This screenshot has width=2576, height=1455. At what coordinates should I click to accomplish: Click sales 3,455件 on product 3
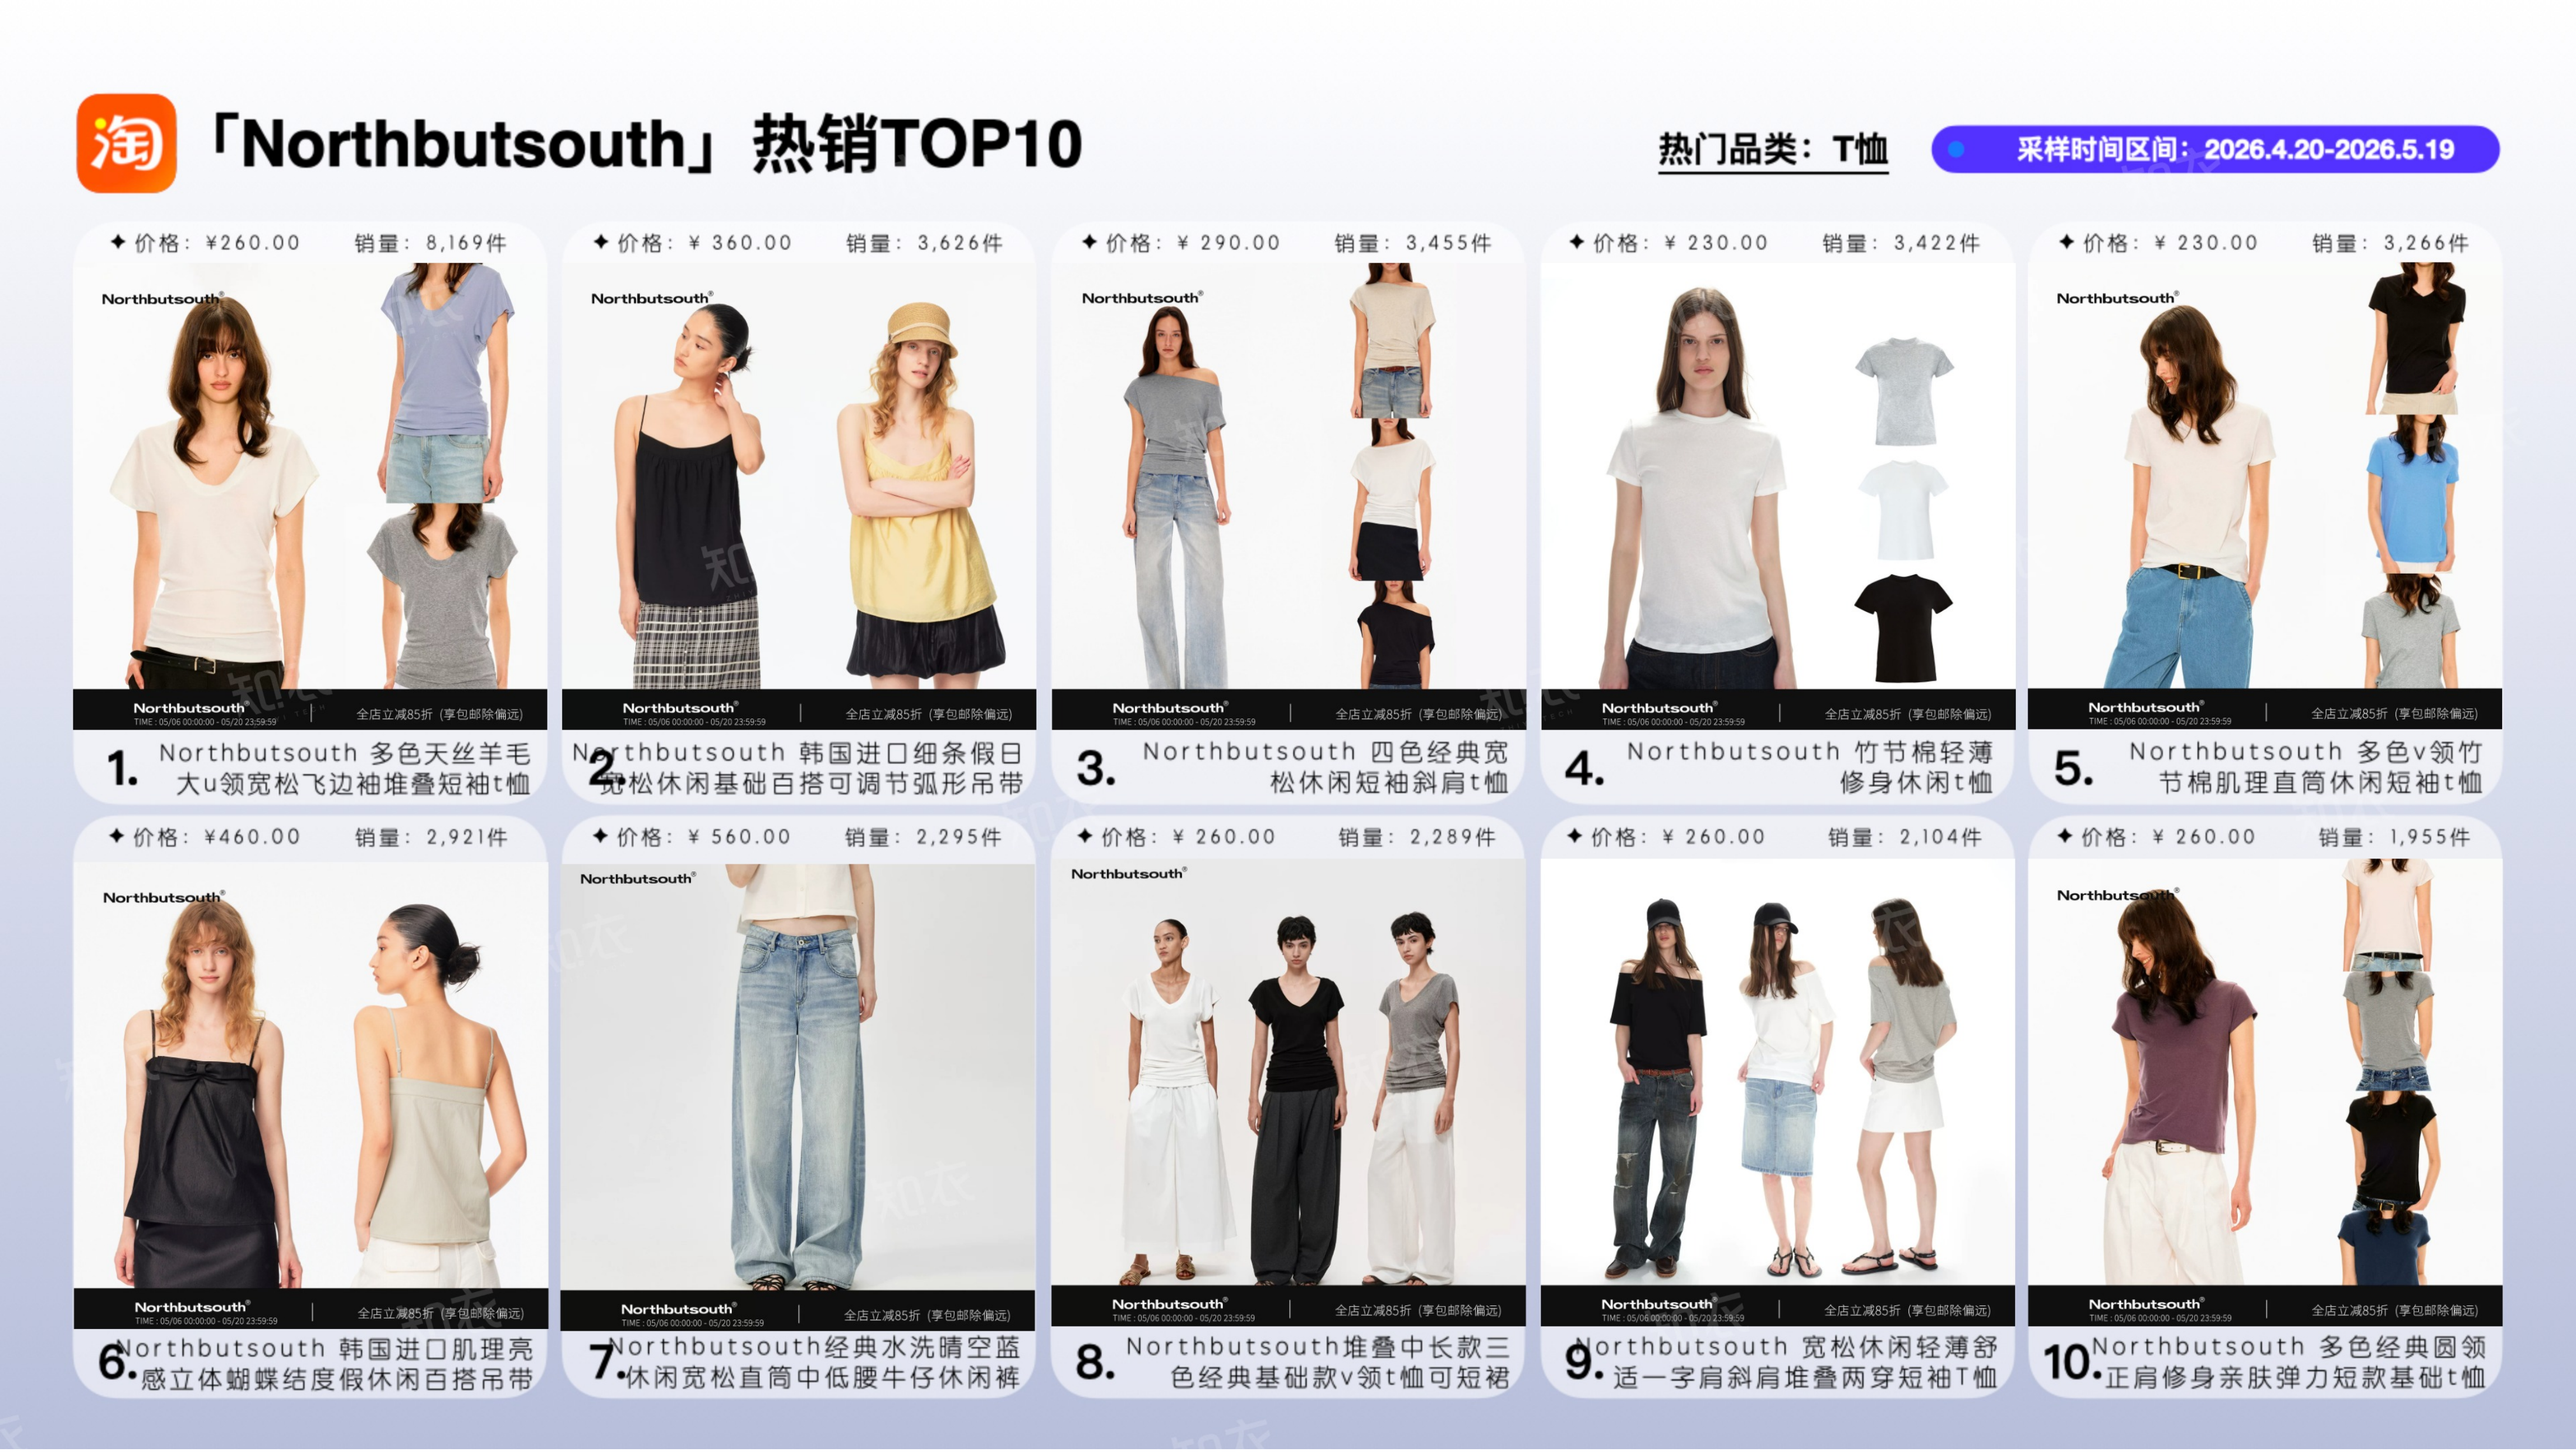tap(1413, 243)
